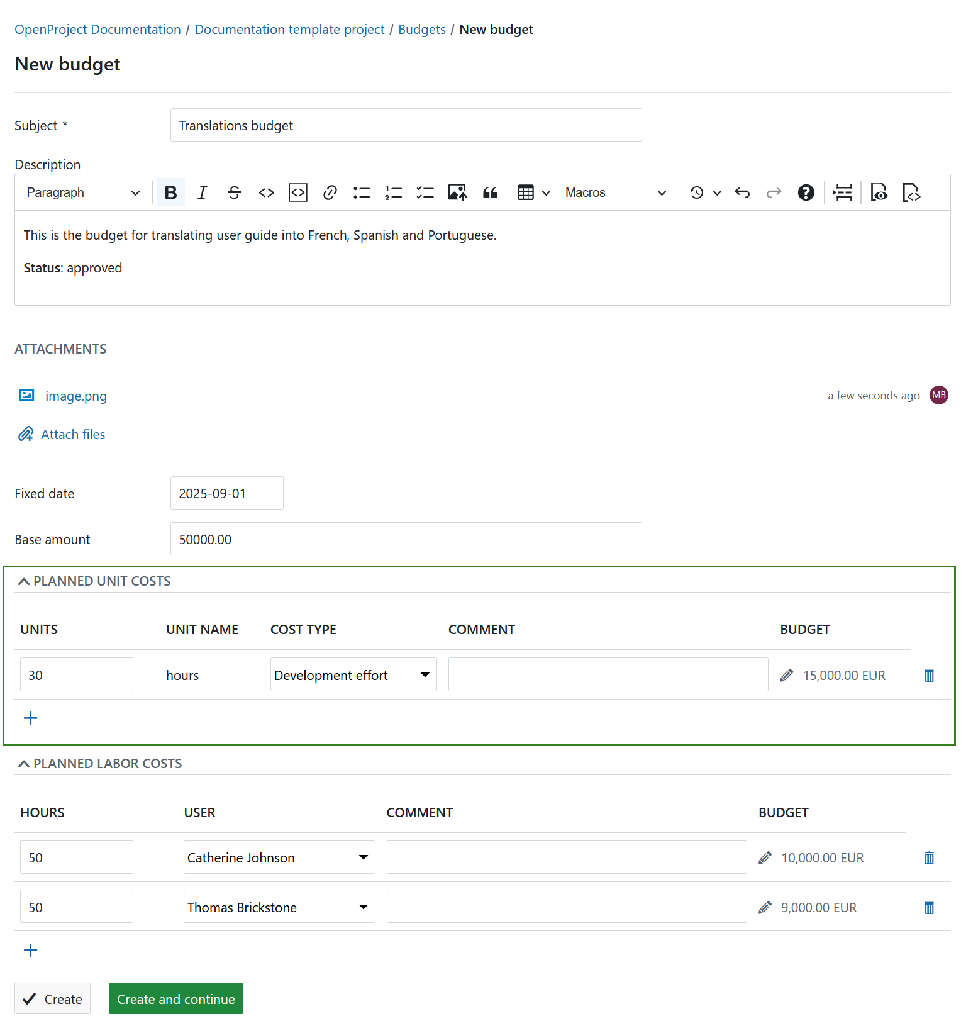Open the Macros dropdown
The image size is (961, 1021).
[x=615, y=192]
